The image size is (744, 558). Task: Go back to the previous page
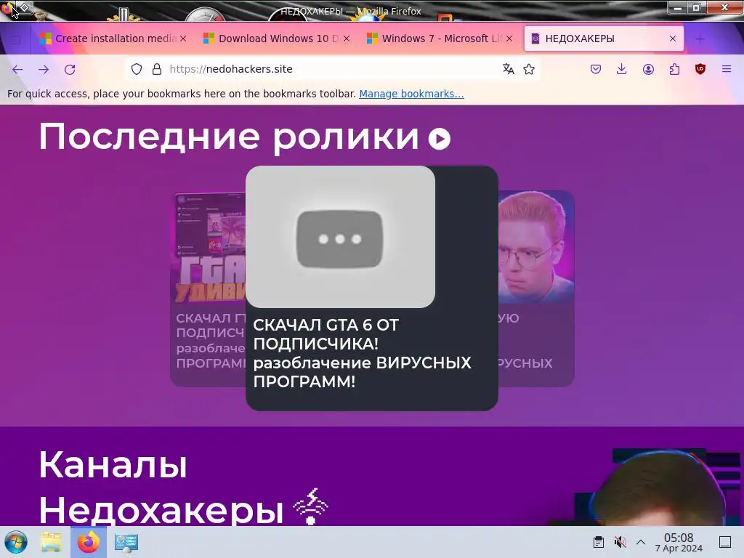click(17, 69)
